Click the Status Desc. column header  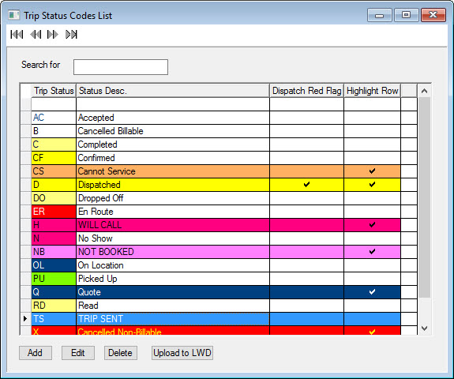click(x=173, y=91)
